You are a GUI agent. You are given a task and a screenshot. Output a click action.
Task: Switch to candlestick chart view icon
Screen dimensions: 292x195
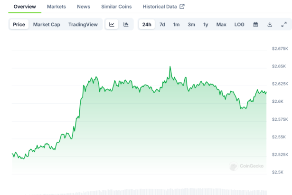click(126, 24)
